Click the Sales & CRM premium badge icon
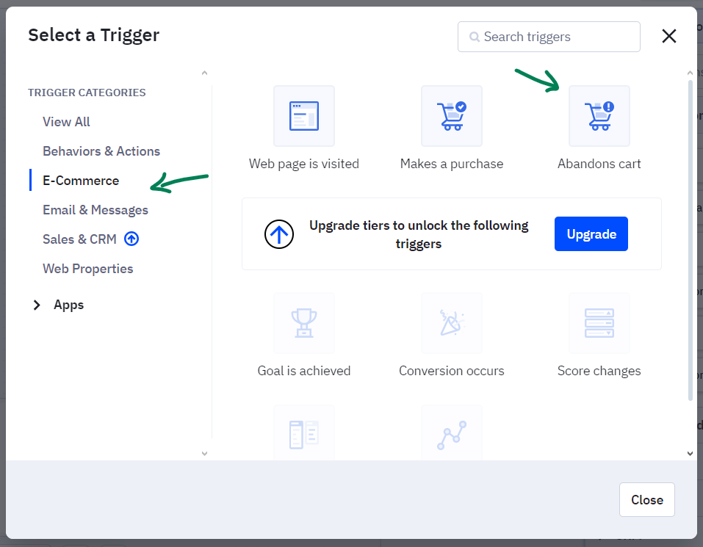Screen dimensions: 703x547 131,238
